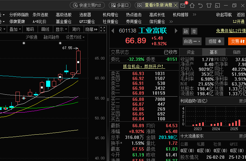Open 抓住机会，即刻开户 link

point(144,66)
